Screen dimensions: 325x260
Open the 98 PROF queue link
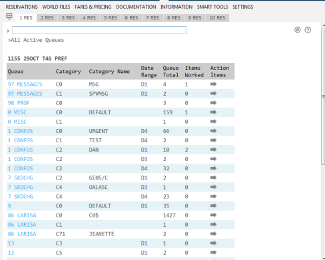19,103
